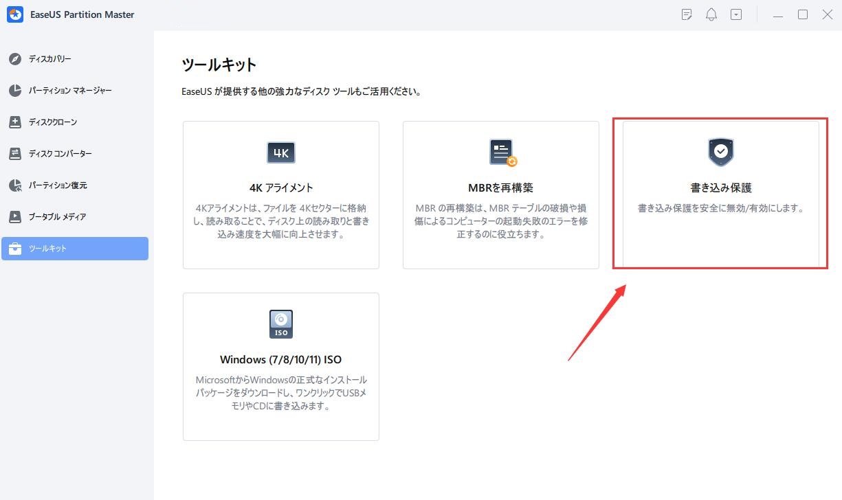Viewport: 842px width, 500px height.
Task: Open notifications via the bell icon
Action: [x=711, y=14]
